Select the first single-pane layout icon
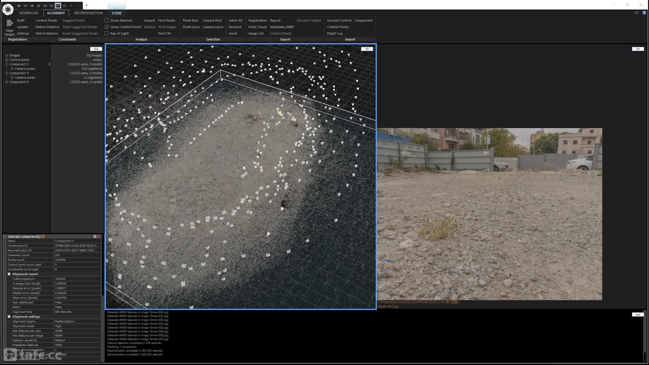The image size is (649, 365). coord(19,6)
